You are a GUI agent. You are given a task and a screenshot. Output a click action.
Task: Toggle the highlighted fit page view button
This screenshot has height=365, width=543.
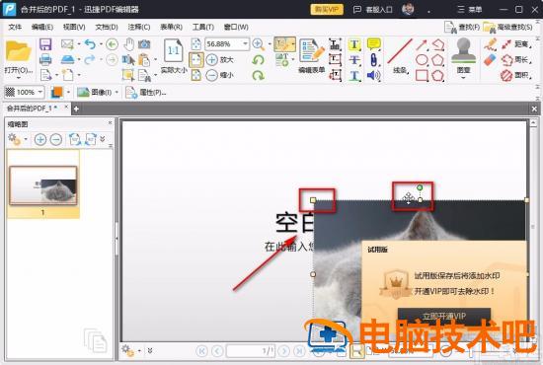tap(196, 60)
